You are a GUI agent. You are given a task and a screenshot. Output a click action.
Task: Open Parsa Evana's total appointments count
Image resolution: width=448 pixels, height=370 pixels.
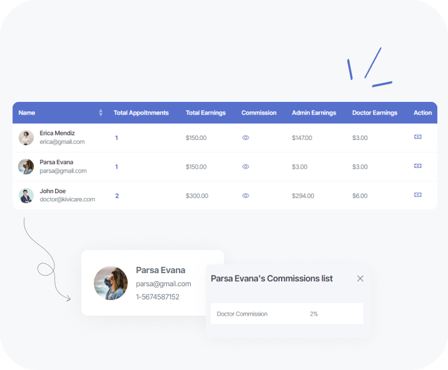[116, 167]
